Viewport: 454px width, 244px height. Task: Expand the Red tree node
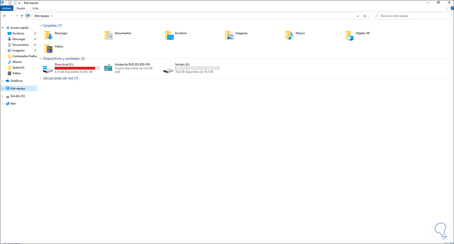coord(3,103)
